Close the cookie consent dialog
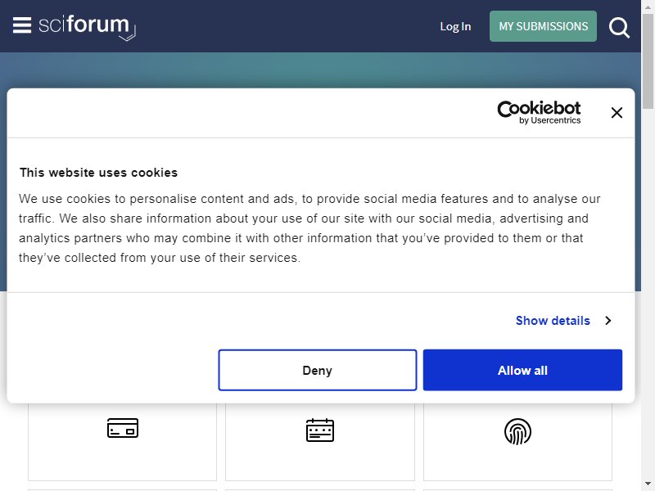Screen dimensions: 655x491 [x=617, y=113]
